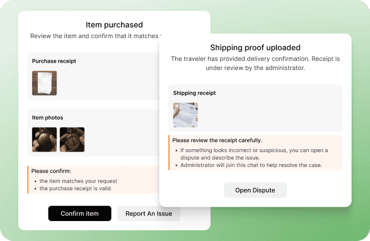Click the "Please confirm:" notice title
Image resolution: width=370 pixels, height=241 pixels.
tap(51, 171)
